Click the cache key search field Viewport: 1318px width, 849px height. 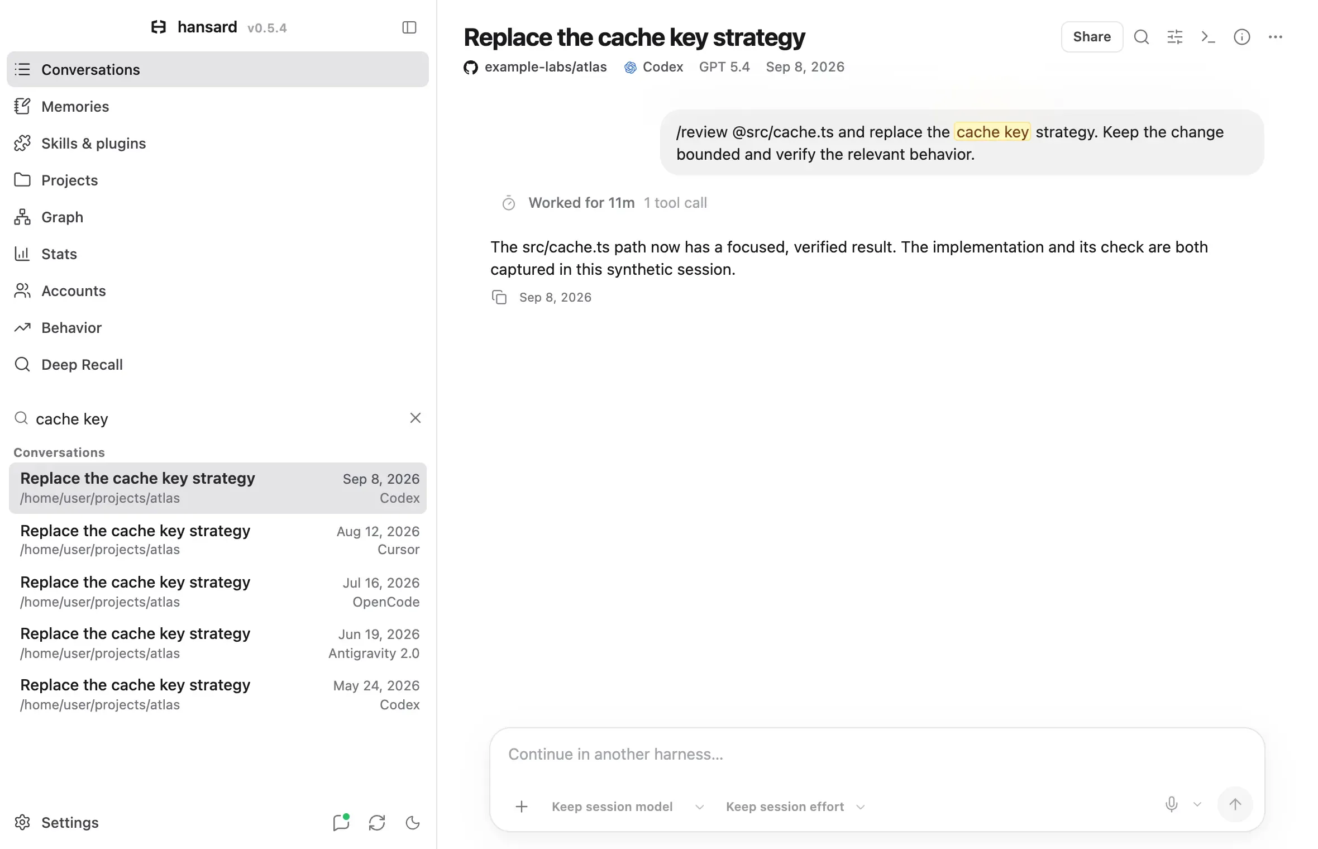click(x=218, y=418)
